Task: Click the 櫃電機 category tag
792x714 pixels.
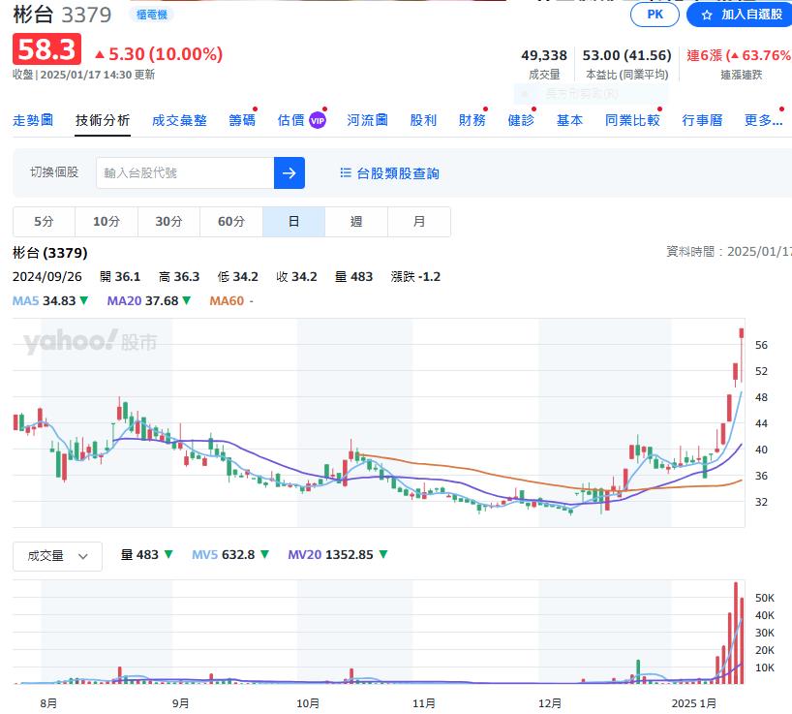Action: pyautogui.click(x=152, y=15)
